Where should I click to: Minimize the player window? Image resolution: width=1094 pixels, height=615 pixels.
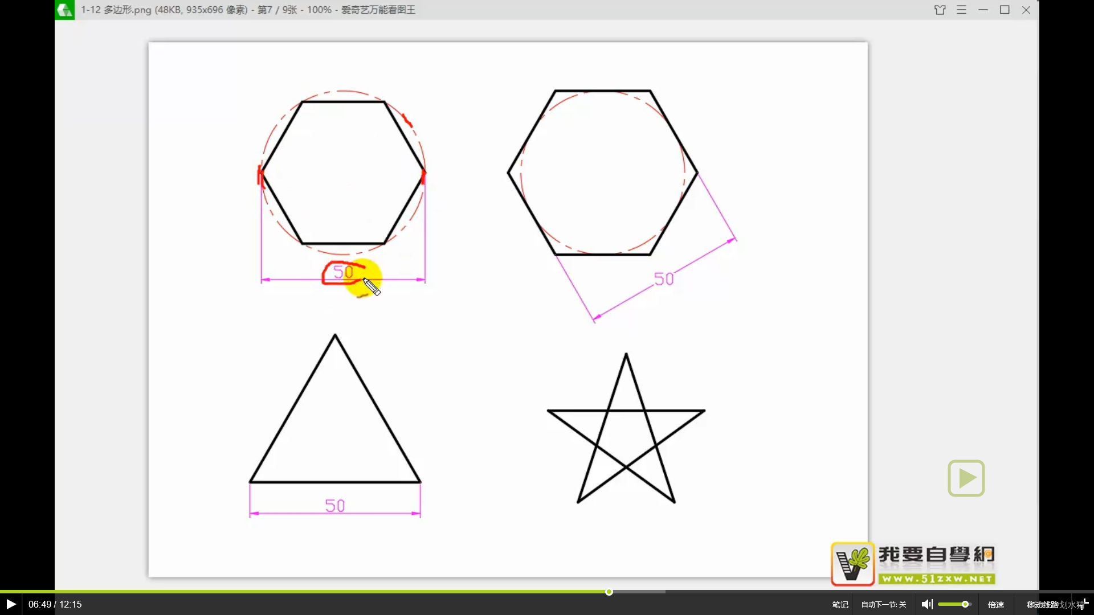tap(984, 10)
